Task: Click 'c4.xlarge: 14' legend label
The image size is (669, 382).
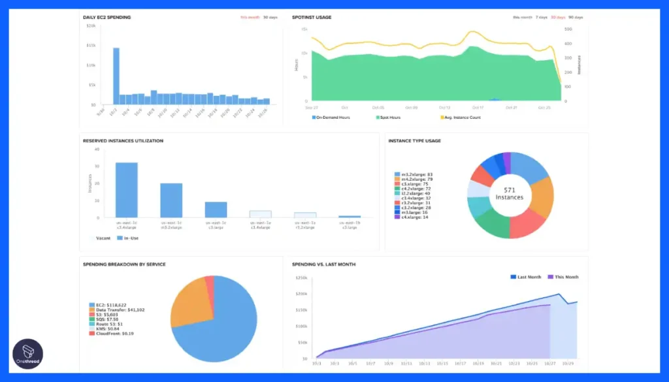Action: (415, 217)
